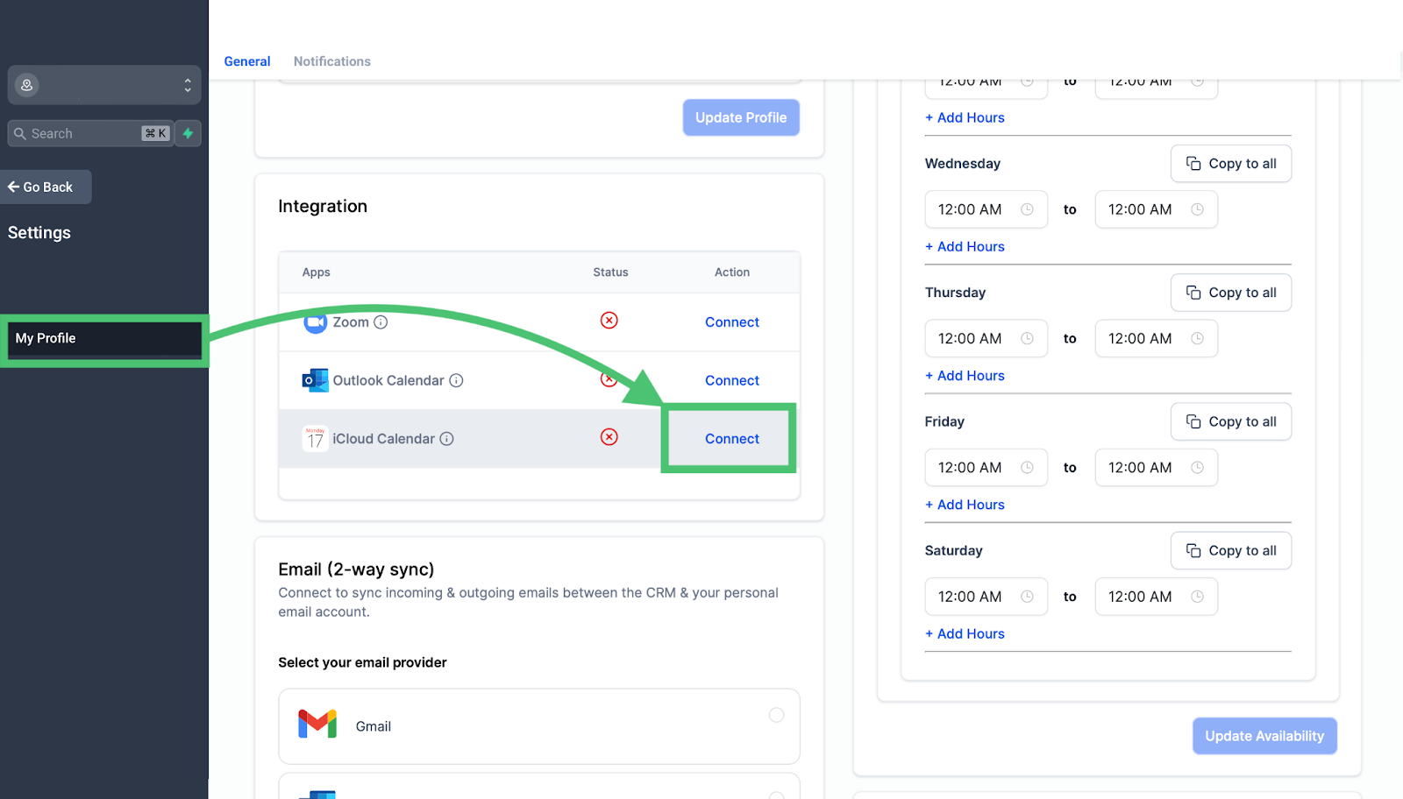Expand the account switcher chevrons
Viewport: 1403px width, 799px height.
(188, 85)
